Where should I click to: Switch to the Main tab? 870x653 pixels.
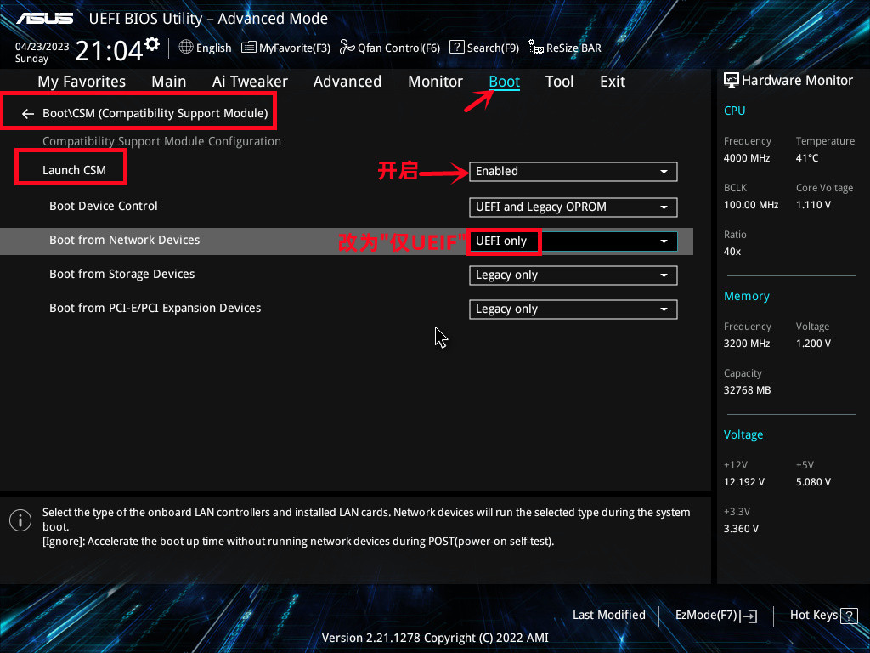[169, 82]
